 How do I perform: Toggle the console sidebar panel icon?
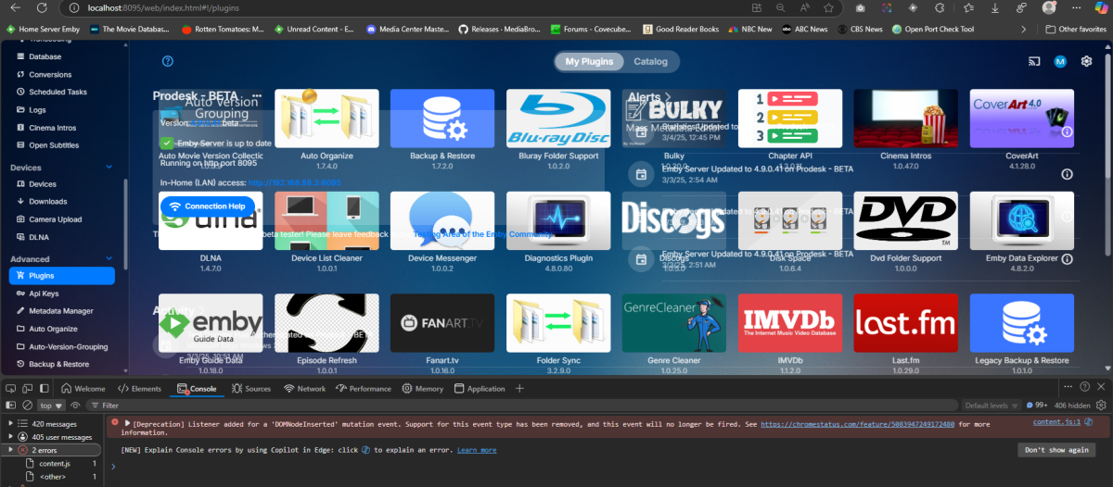[10, 406]
